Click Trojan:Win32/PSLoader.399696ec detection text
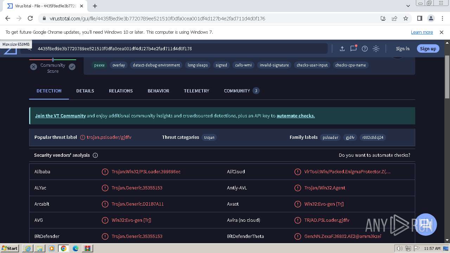This screenshot has height=253, width=450. 146,172
